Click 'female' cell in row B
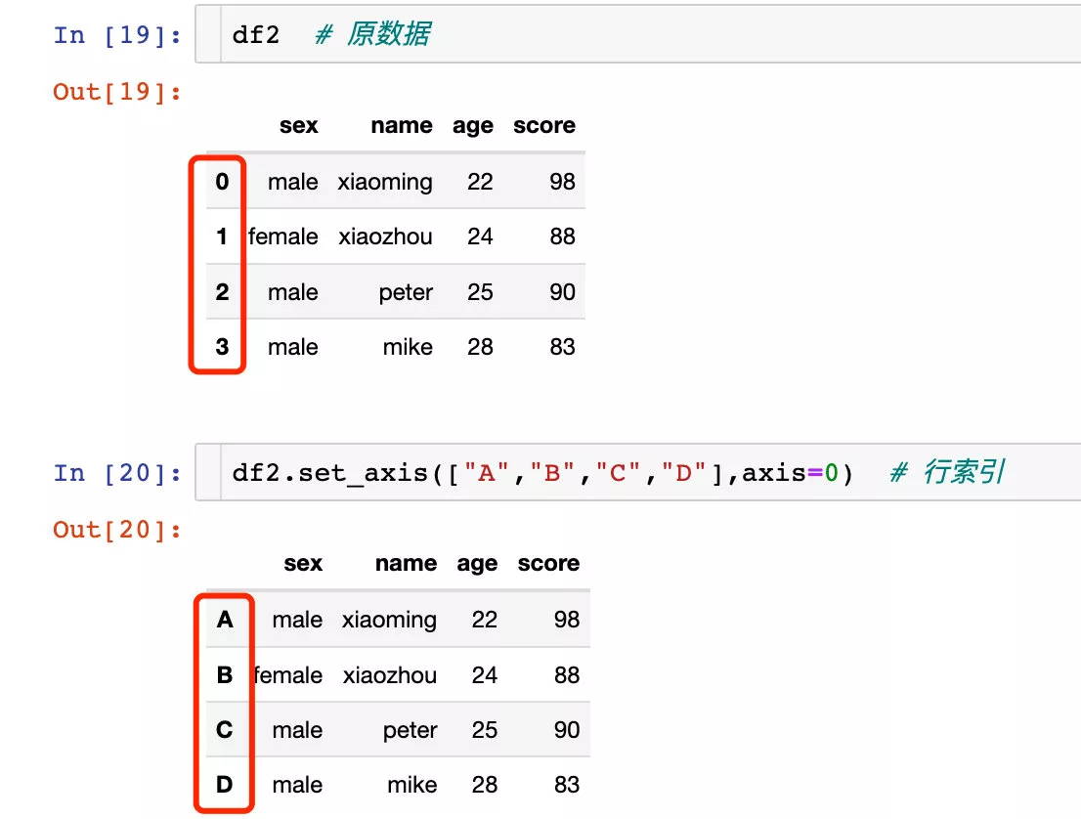This screenshot has height=819, width=1081. point(288,675)
